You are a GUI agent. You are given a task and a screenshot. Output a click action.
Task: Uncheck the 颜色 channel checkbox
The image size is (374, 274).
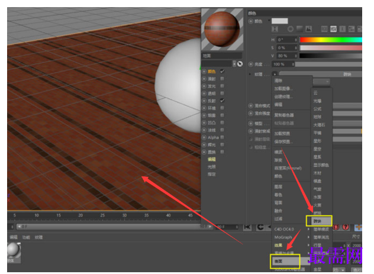222,71
